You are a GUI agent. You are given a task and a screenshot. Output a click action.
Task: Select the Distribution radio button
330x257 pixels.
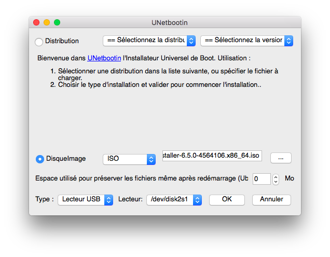[39, 42]
